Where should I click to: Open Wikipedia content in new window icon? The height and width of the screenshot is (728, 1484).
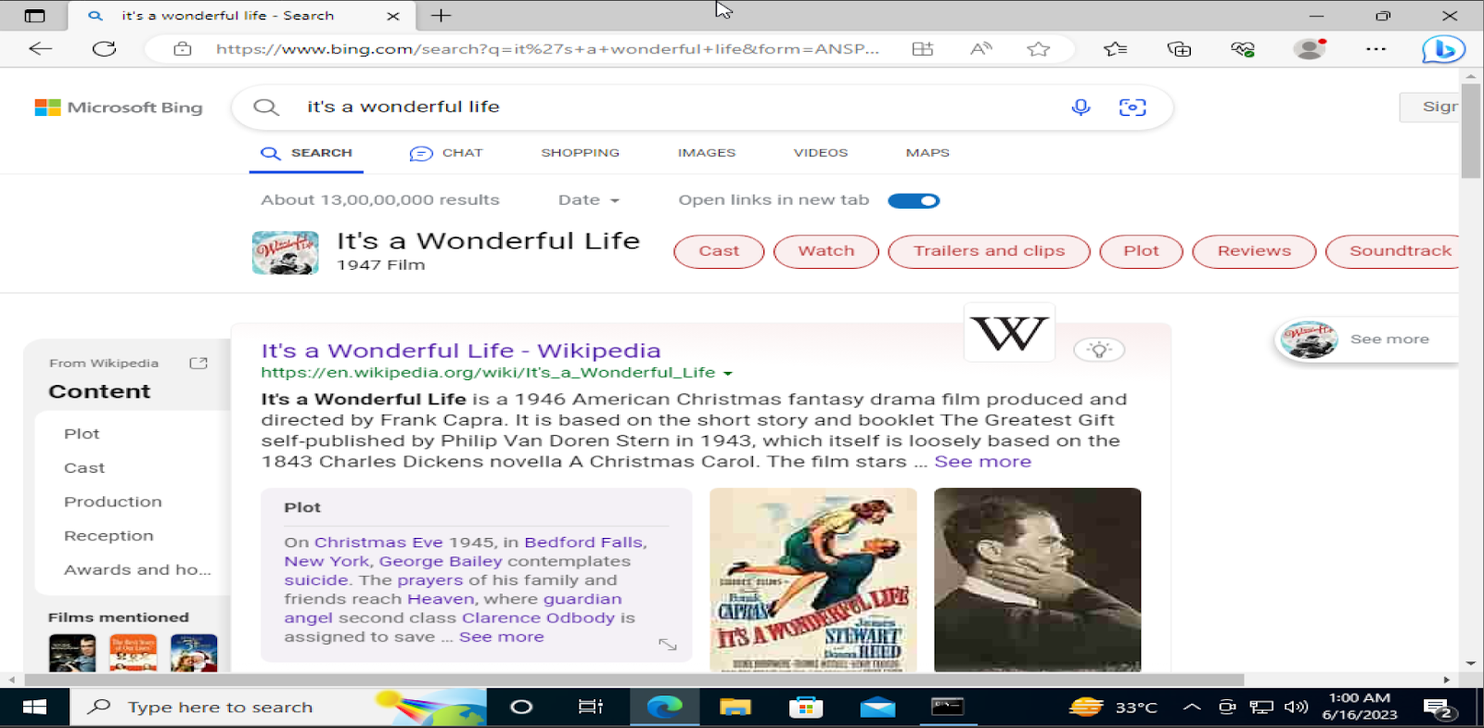coord(198,363)
